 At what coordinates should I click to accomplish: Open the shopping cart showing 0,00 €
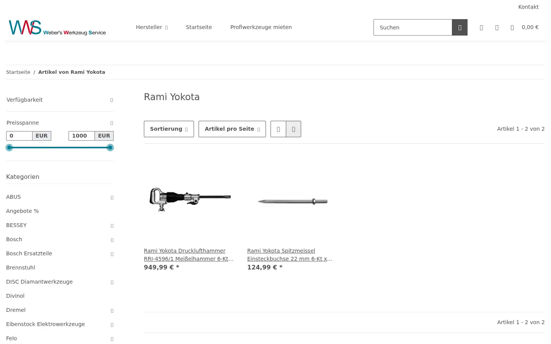(x=525, y=28)
